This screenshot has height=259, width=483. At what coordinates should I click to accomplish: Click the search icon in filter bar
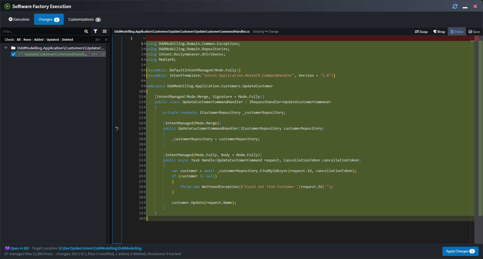(x=86, y=32)
